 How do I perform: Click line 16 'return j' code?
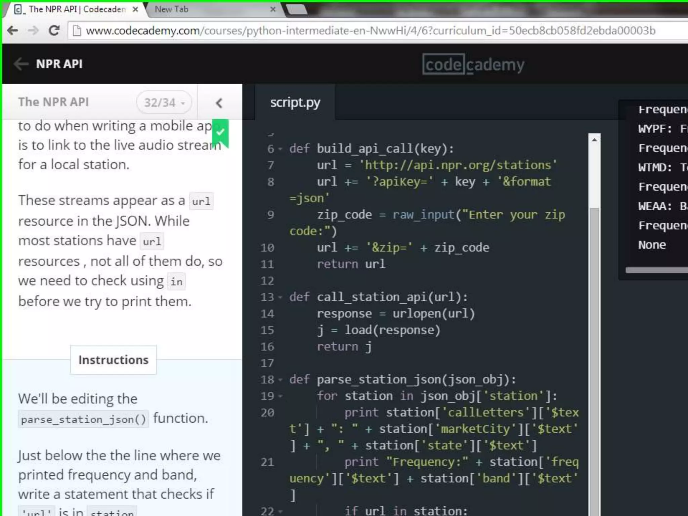coord(344,347)
